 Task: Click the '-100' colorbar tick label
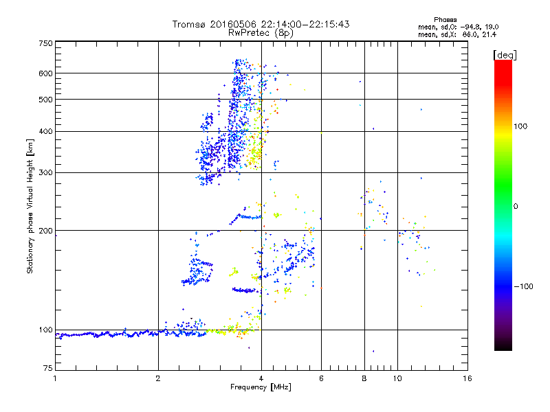(x=523, y=286)
